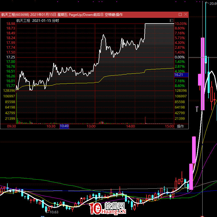The width and height of the screenshot is (217, 217).
Task: Click the 17.25 baseline price label
Action: (11, 57)
